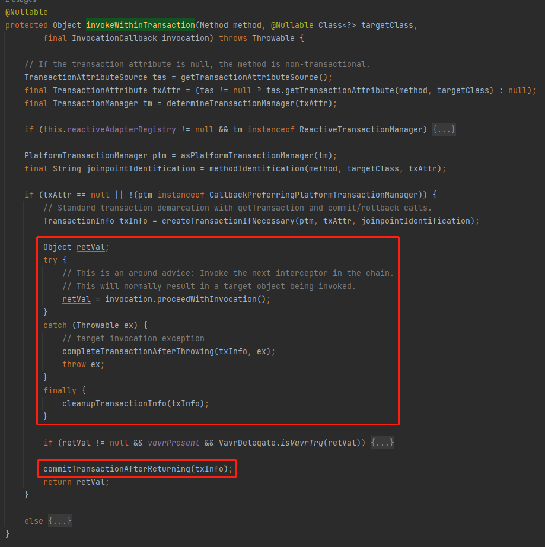545x547 pixels.
Task: Click asPlatformTransactionManager method call
Action: 247,155
